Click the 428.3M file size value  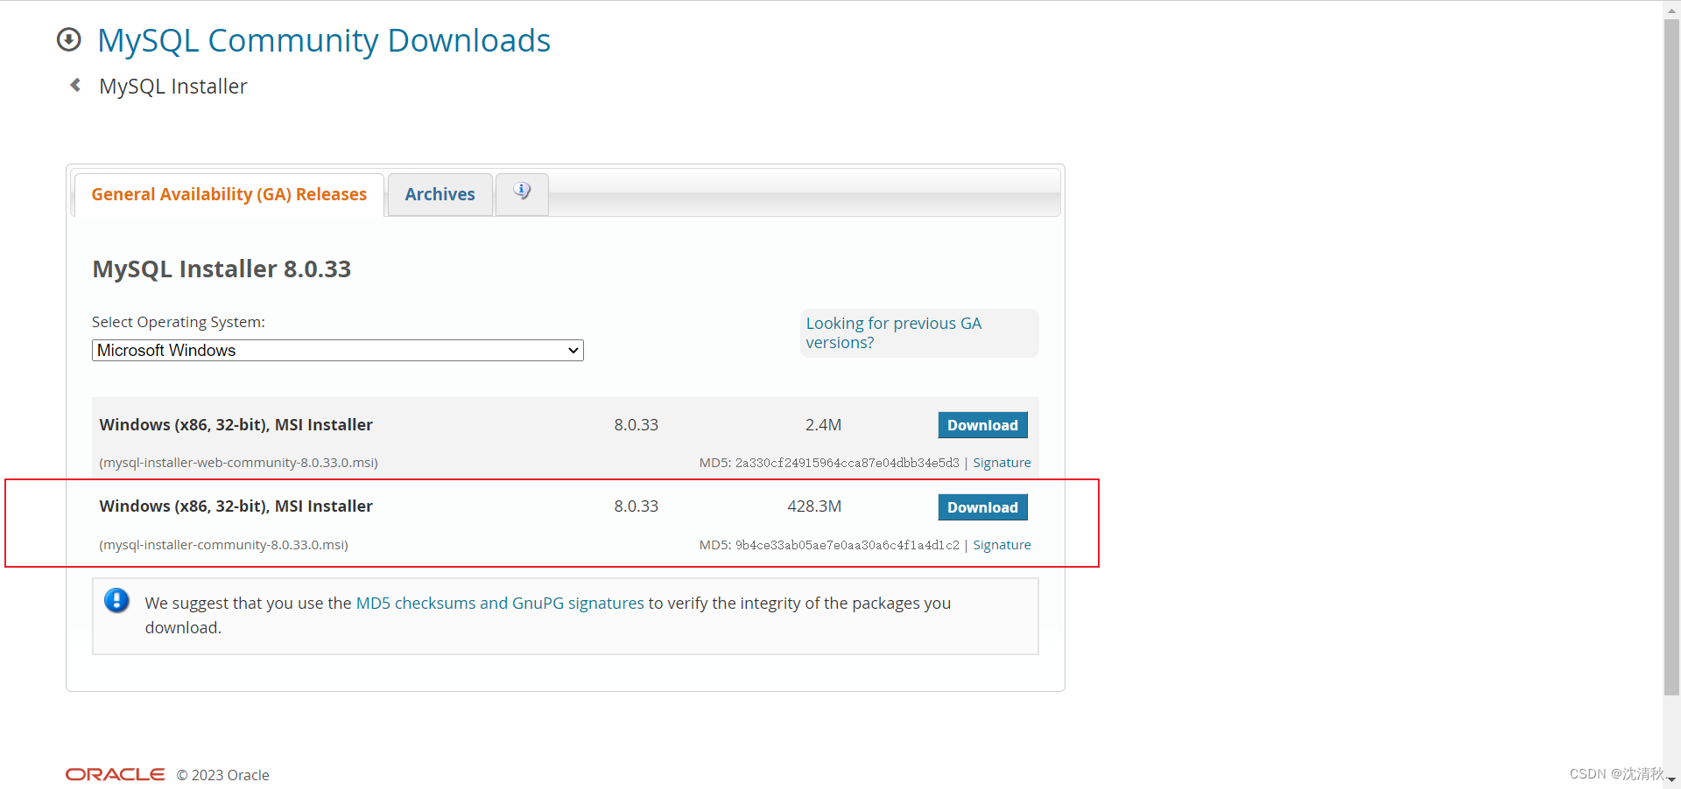(x=814, y=506)
